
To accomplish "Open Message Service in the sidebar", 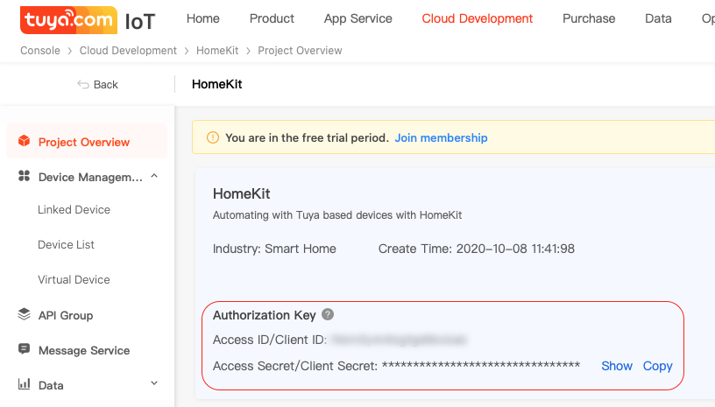I will (x=84, y=351).
